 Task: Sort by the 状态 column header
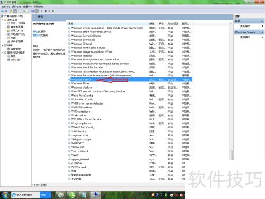tap(162, 23)
